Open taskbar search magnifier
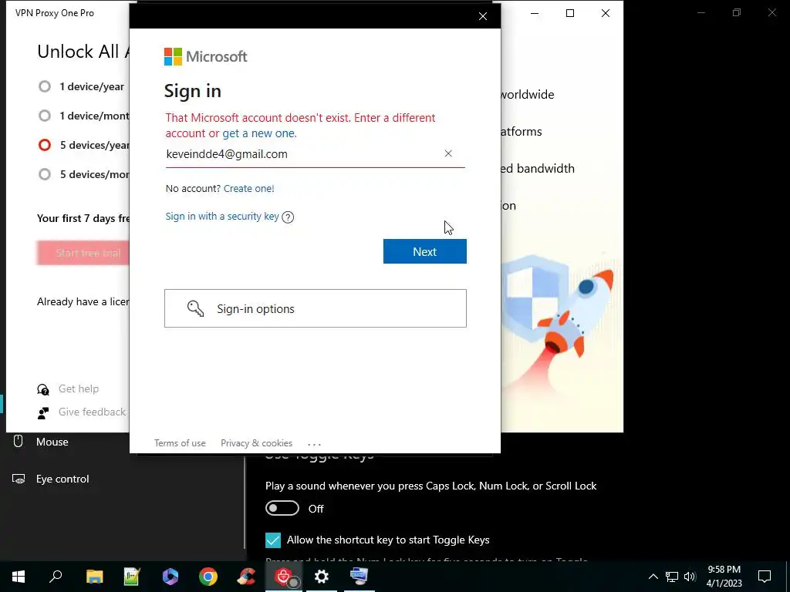 coord(56,577)
